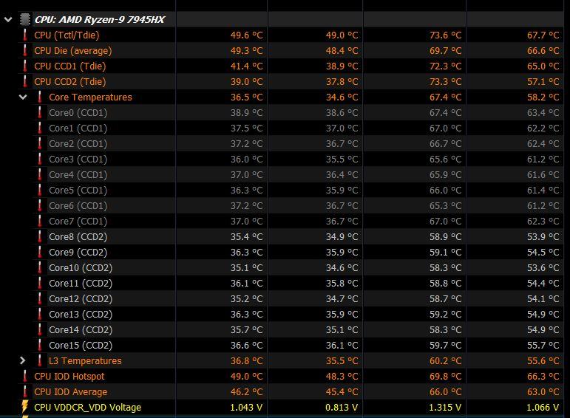Click the 0.813 V minimum voltage value
570x418 pixels.
(342, 408)
